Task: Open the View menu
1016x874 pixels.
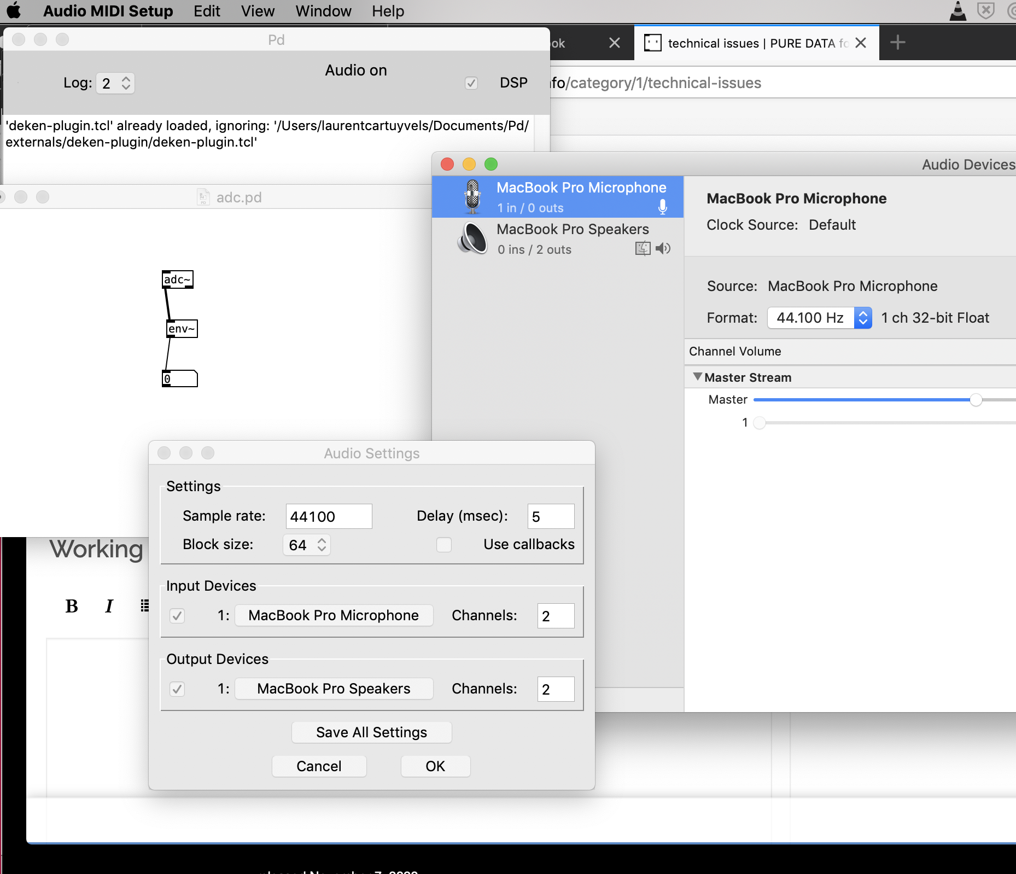Action: pos(258,11)
